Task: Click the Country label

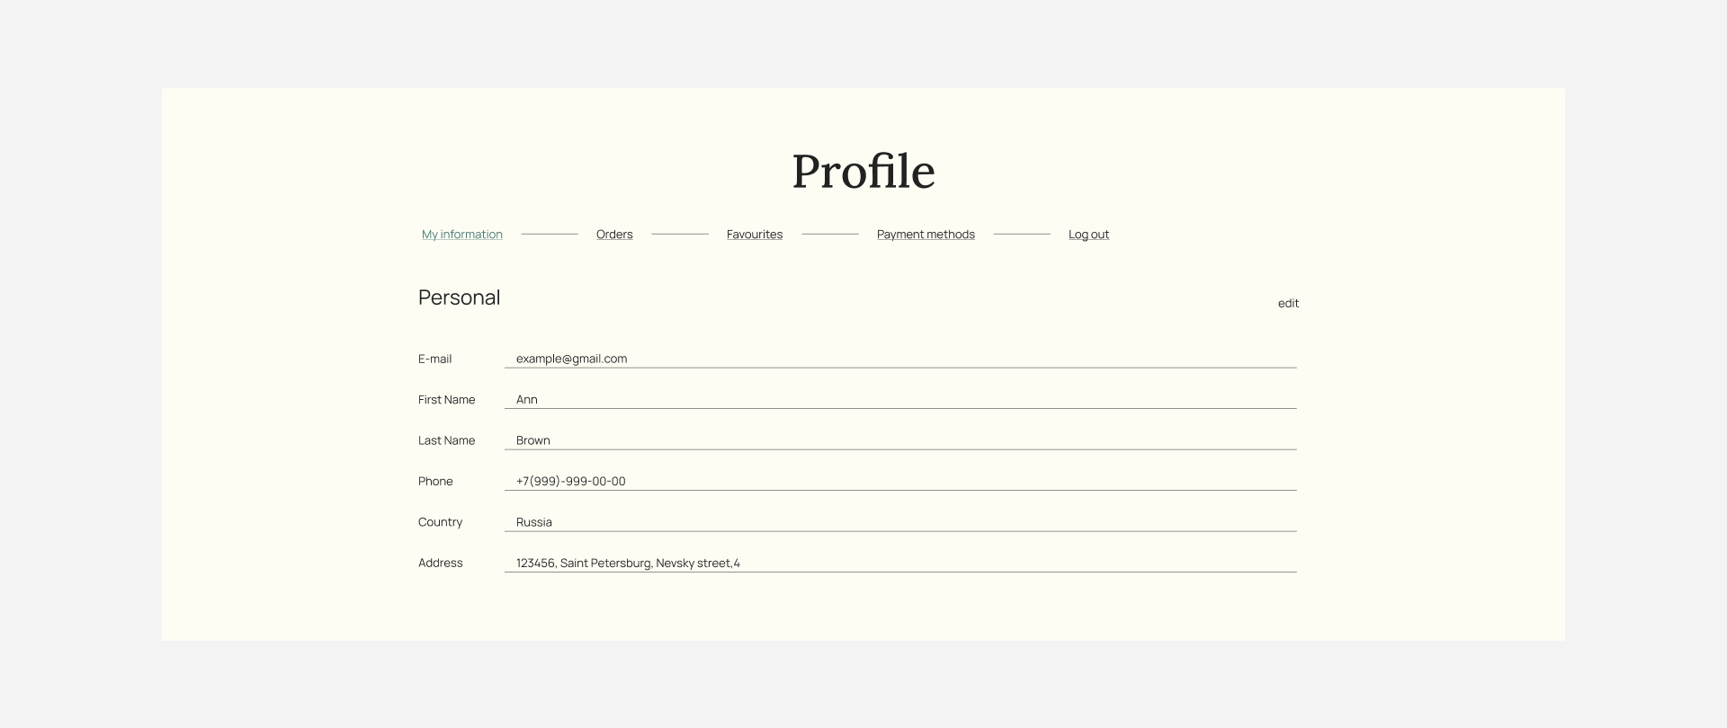Action: (x=440, y=522)
